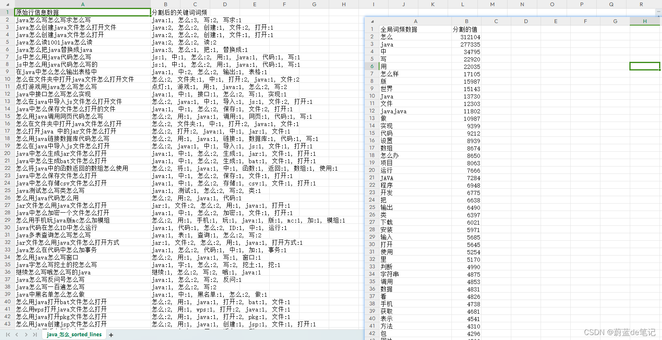Click the cell '手机' in the right window
Image resolution: width=662 pixels, height=340 pixels.
[x=415, y=304]
